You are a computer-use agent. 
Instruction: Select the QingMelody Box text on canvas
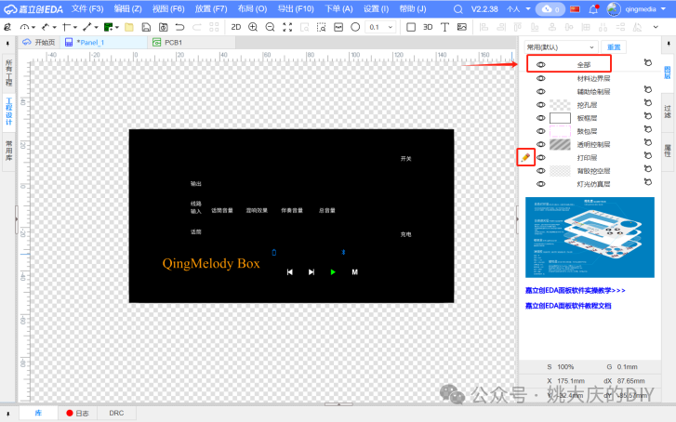coord(211,263)
